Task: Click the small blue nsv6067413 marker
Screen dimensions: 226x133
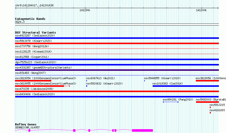Action: tap(87, 81)
